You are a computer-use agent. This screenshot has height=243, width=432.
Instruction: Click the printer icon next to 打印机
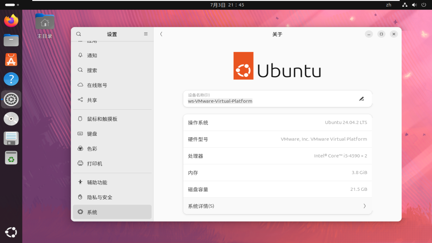point(80,163)
